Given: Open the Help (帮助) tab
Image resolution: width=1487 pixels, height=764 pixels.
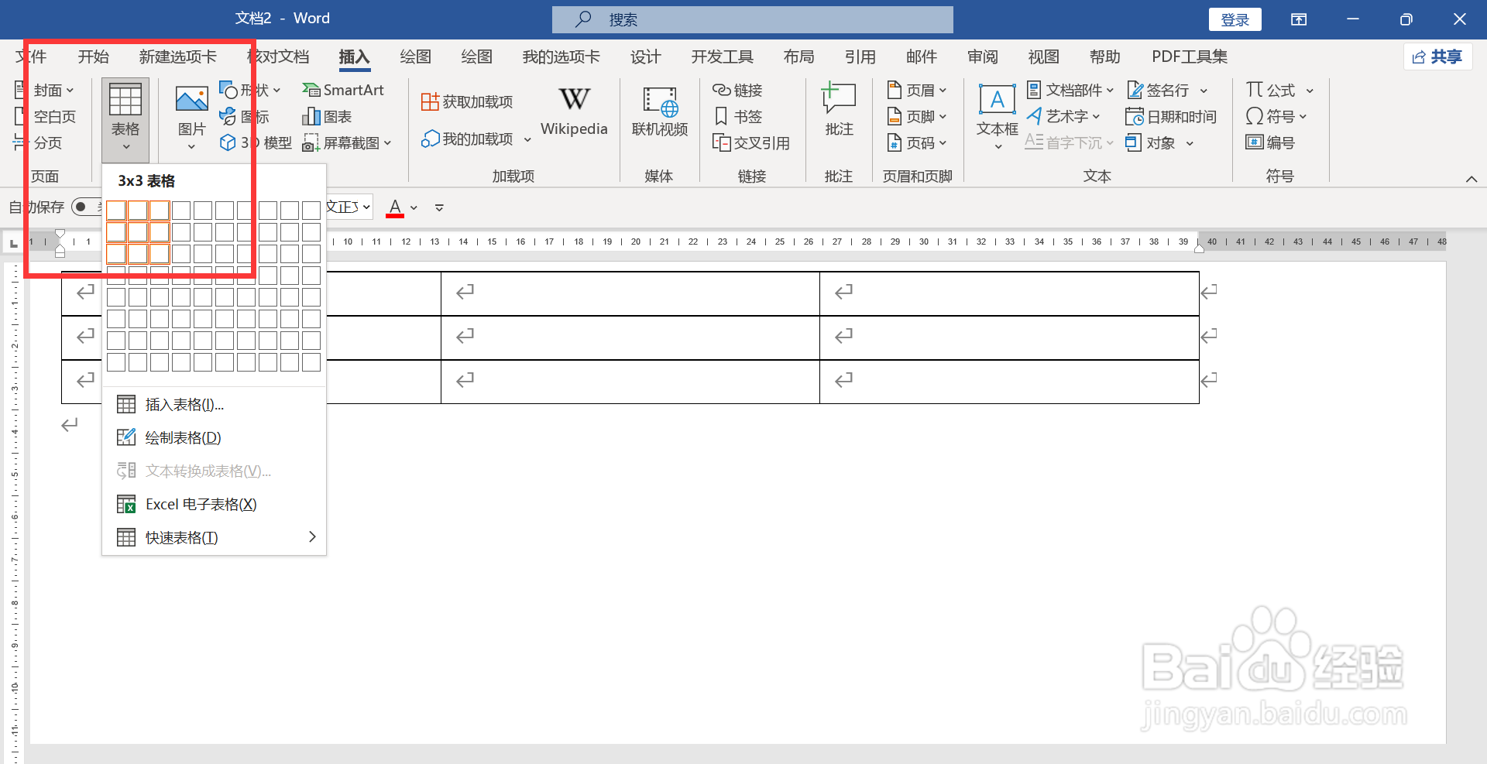Looking at the screenshot, I should [x=1105, y=57].
